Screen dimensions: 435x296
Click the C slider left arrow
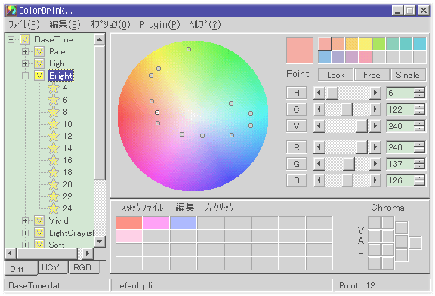pos(319,109)
